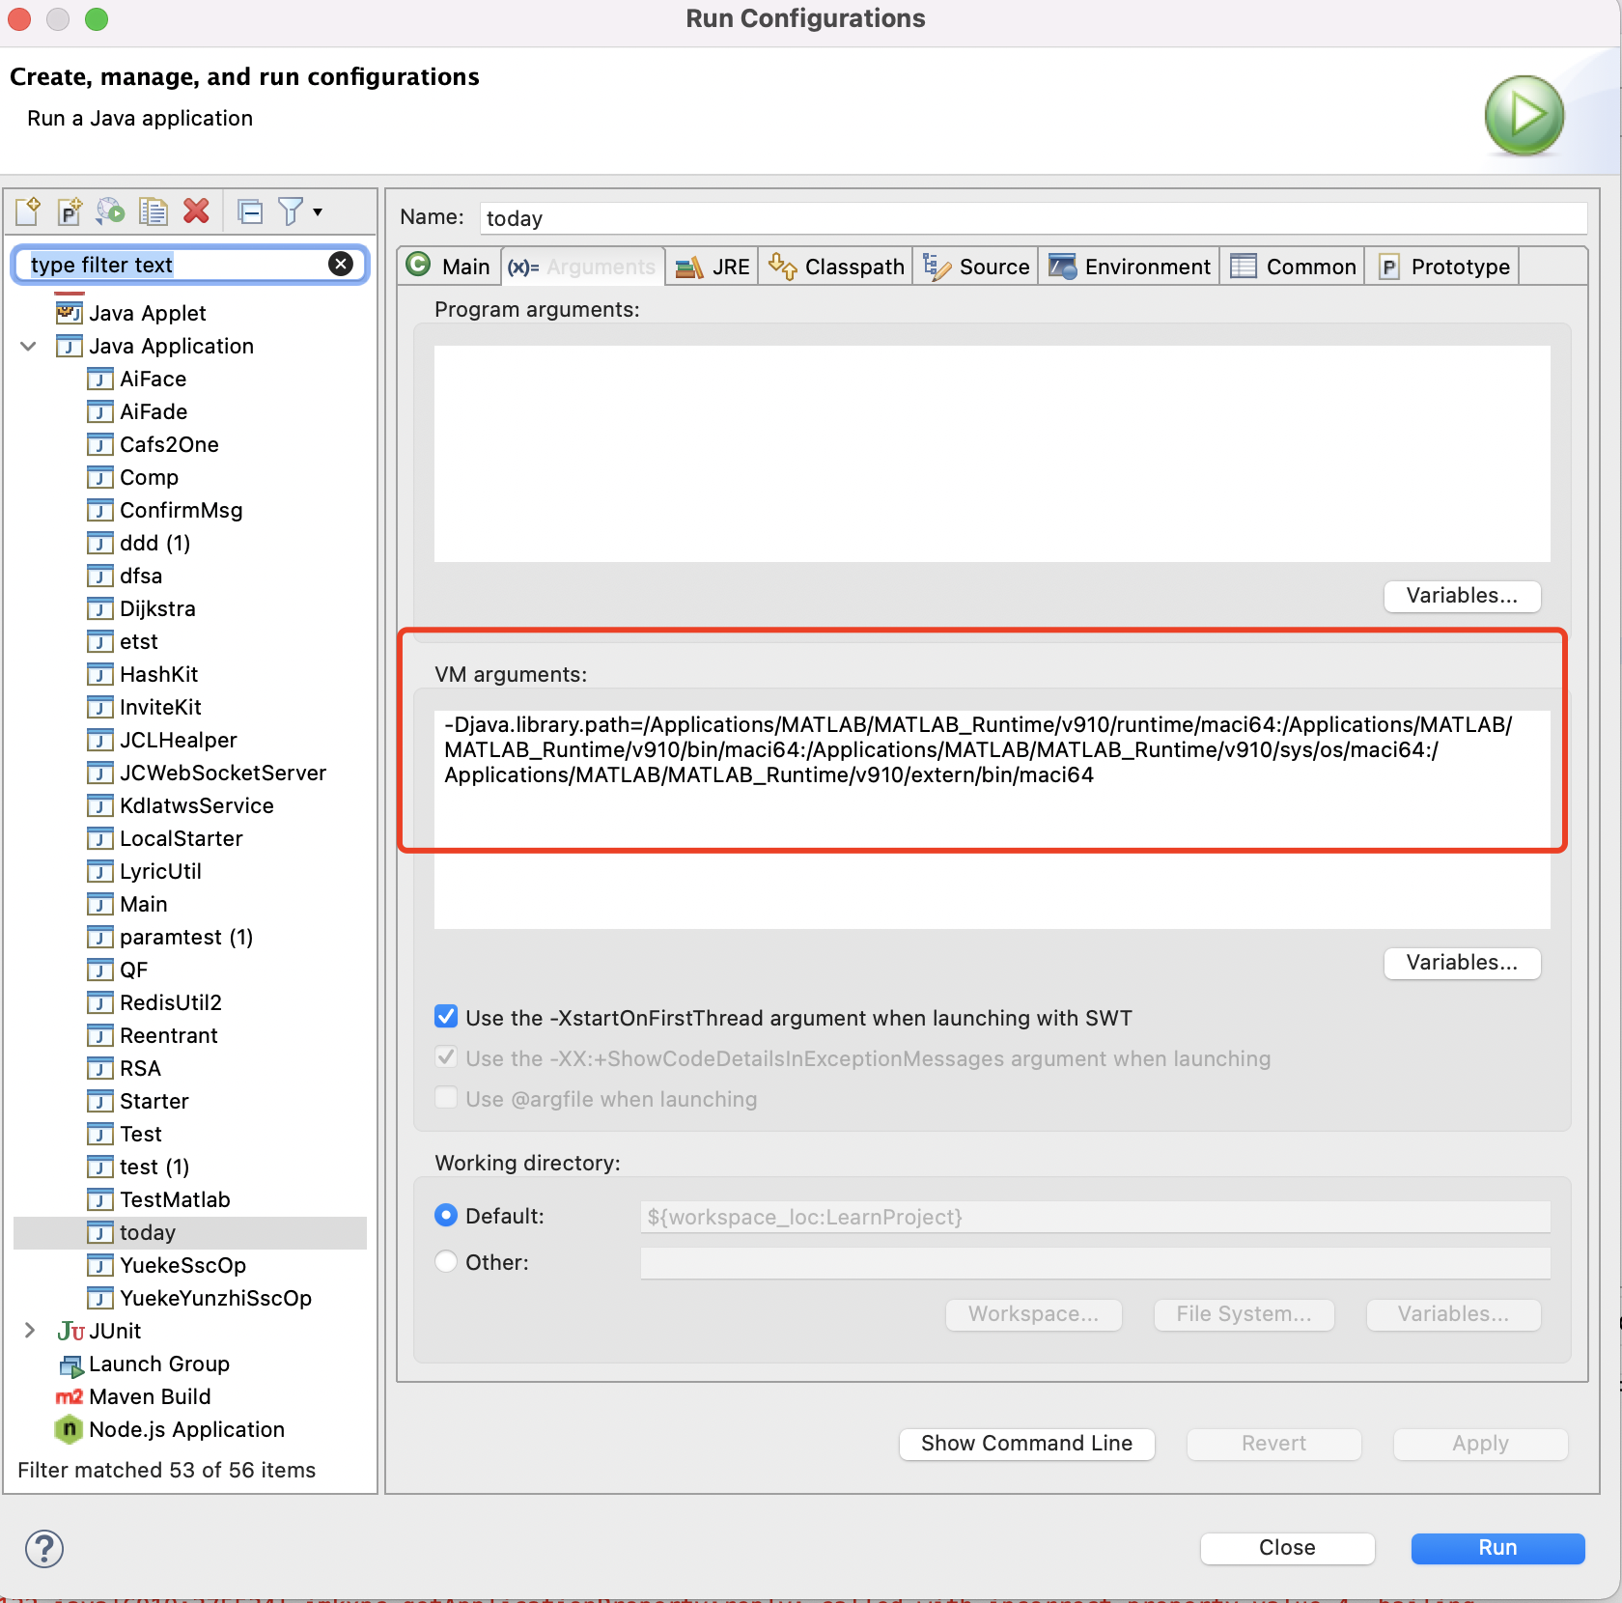Click the Variables button under Working directory
This screenshot has height=1603, width=1622.
[1453, 1314]
